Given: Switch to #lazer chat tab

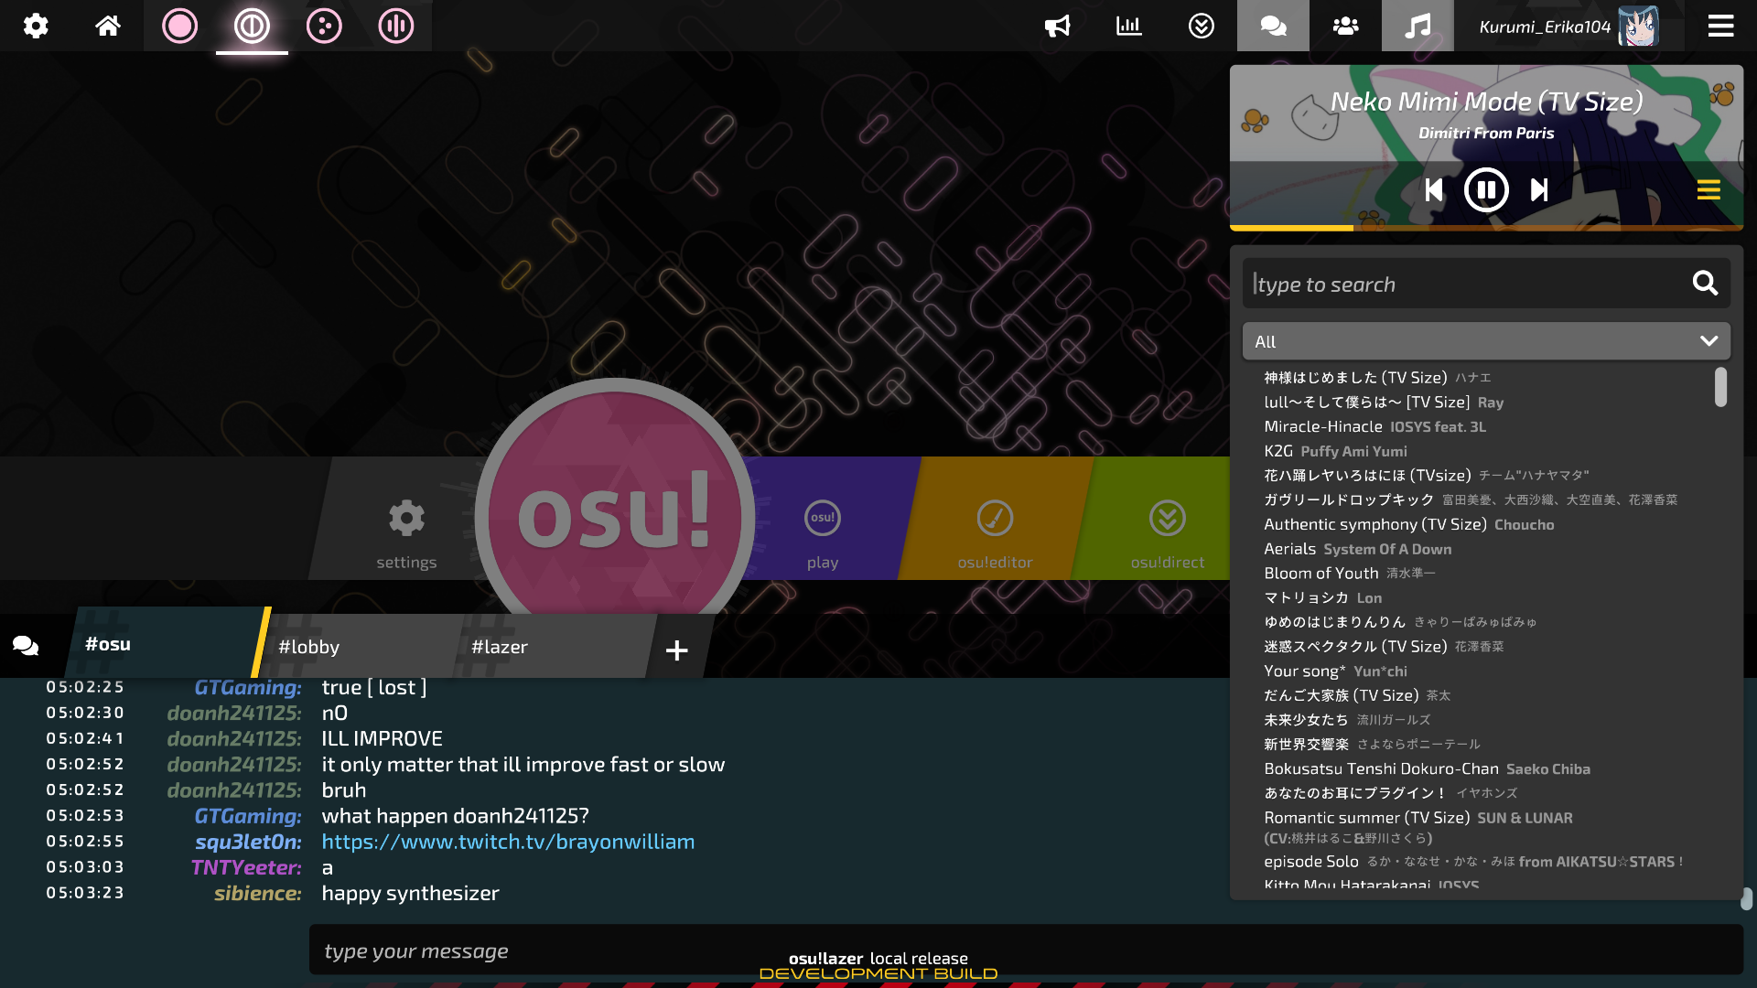Looking at the screenshot, I should (x=554, y=647).
